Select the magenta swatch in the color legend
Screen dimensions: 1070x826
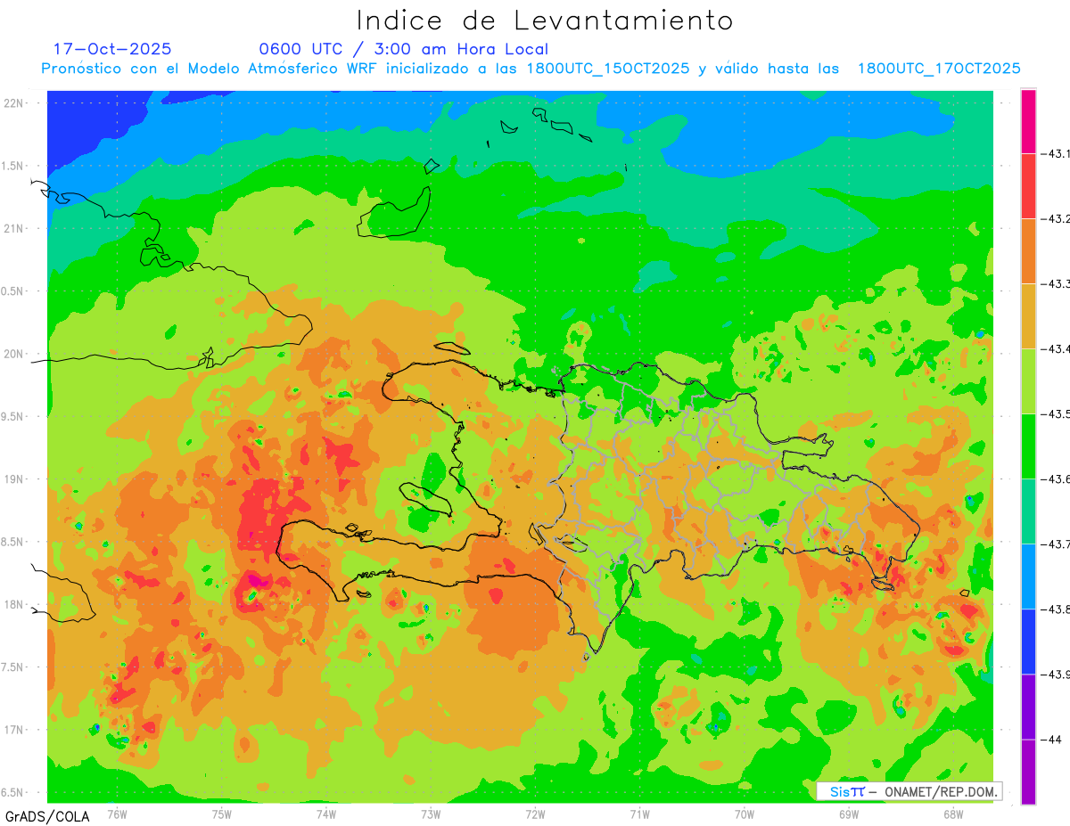click(1028, 121)
